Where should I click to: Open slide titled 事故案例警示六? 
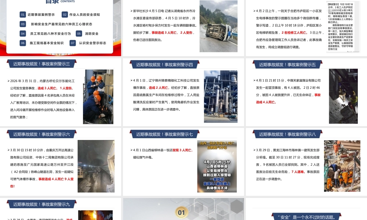pos(42,134)
